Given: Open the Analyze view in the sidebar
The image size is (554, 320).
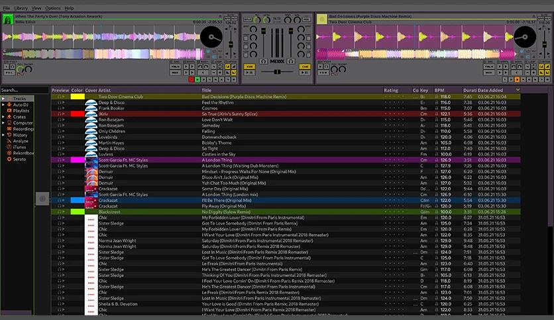Looking at the screenshot, I should pos(21,141).
